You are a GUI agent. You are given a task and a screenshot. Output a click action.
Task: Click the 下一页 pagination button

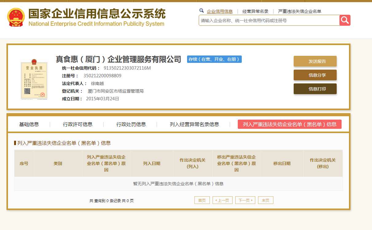[245, 200]
